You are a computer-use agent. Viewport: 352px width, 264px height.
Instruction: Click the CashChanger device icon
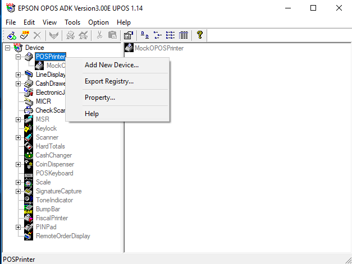(x=29, y=155)
